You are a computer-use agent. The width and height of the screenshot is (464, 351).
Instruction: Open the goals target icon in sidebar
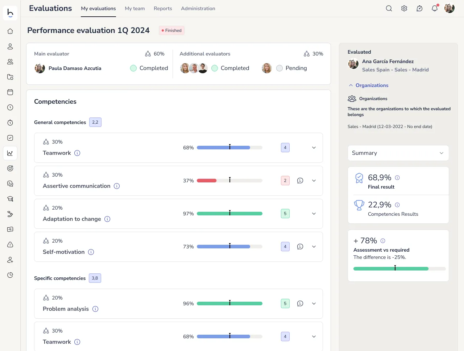click(x=10, y=168)
